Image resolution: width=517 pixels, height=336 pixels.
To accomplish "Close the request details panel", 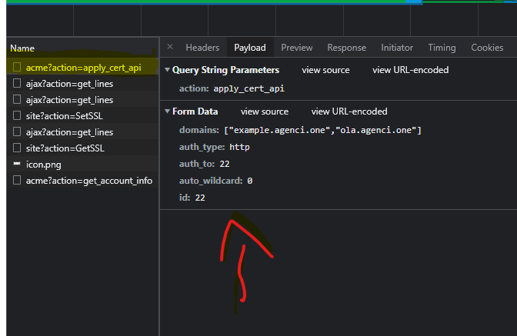I will (x=170, y=48).
